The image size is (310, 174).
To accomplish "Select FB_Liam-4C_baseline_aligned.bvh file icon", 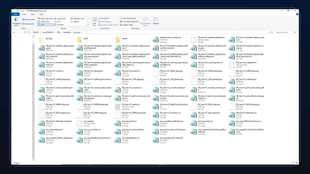I will (x=194, y=40).
